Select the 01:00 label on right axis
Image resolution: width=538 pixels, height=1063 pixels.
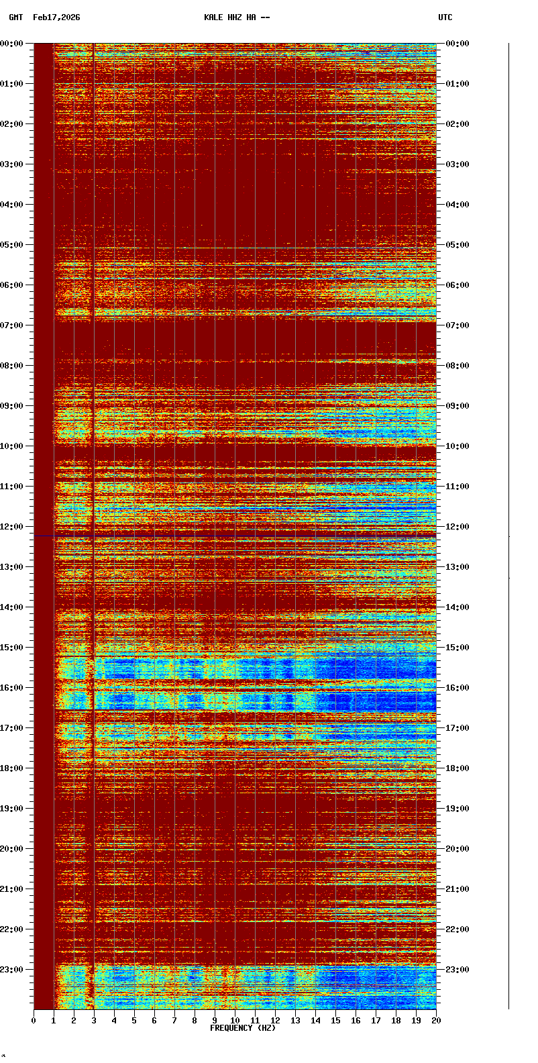(458, 84)
